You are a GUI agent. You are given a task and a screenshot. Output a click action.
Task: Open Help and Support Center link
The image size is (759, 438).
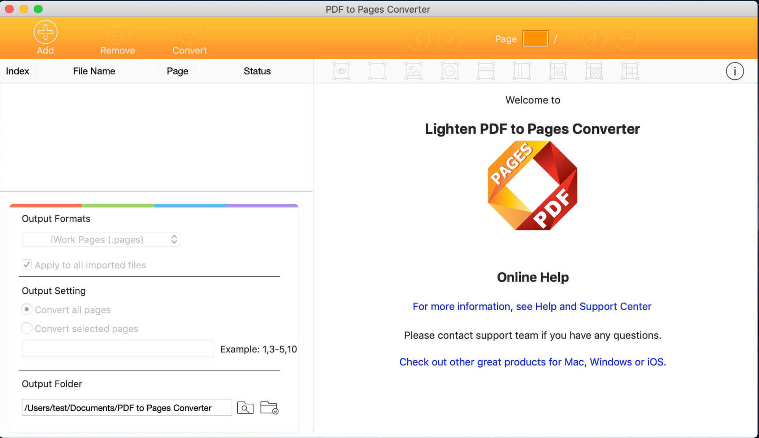[x=532, y=306]
